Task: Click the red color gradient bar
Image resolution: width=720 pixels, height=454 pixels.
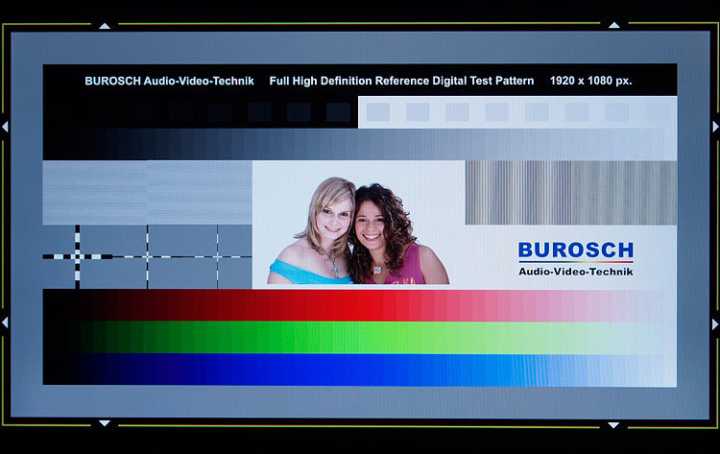Action: click(360, 305)
